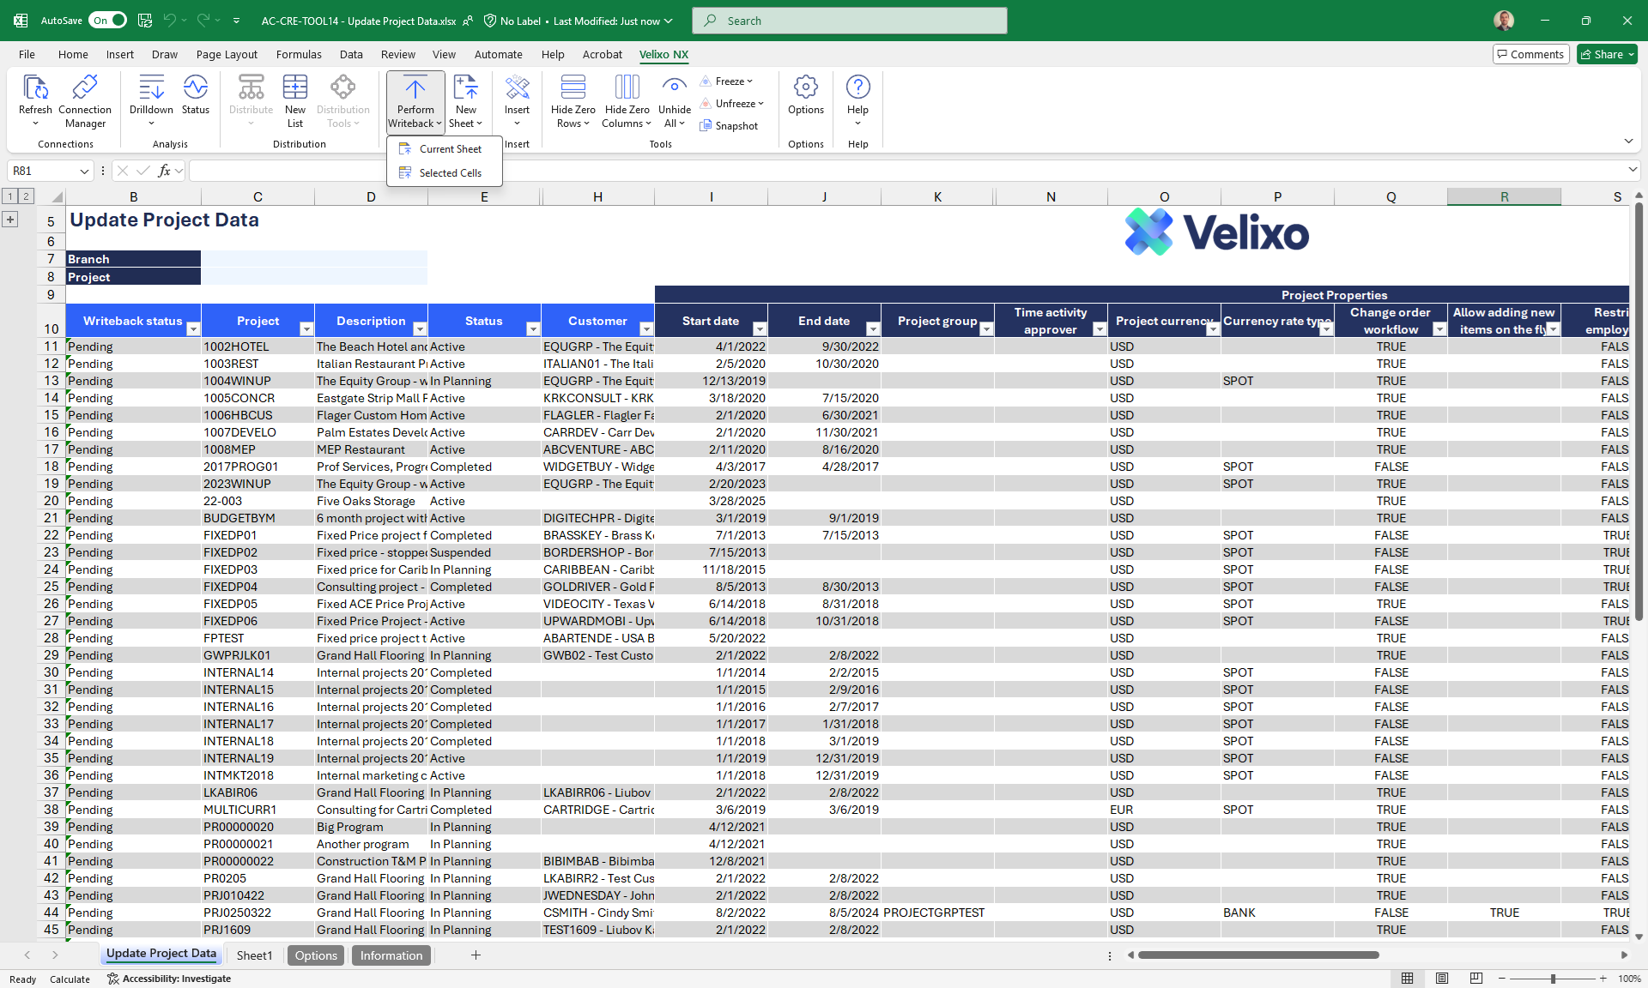The image size is (1648, 988).
Task: Open Velixo Options gear icon
Action: click(x=805, y=88)
